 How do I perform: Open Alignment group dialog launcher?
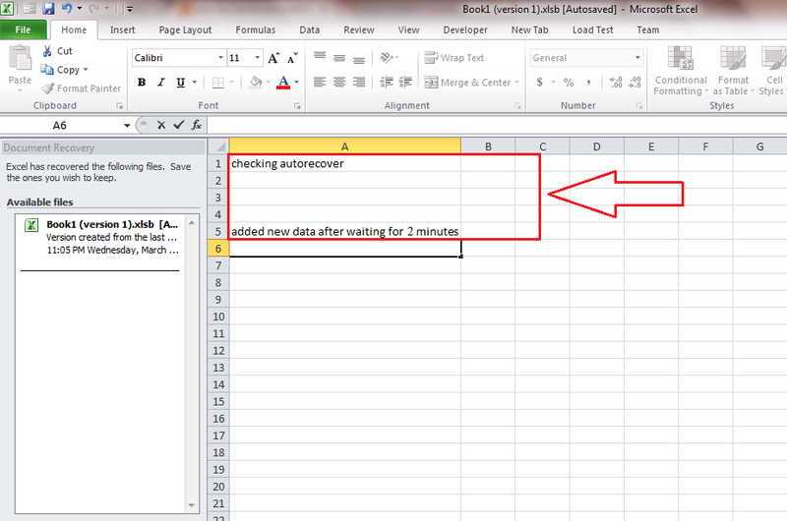coord(517,106)
